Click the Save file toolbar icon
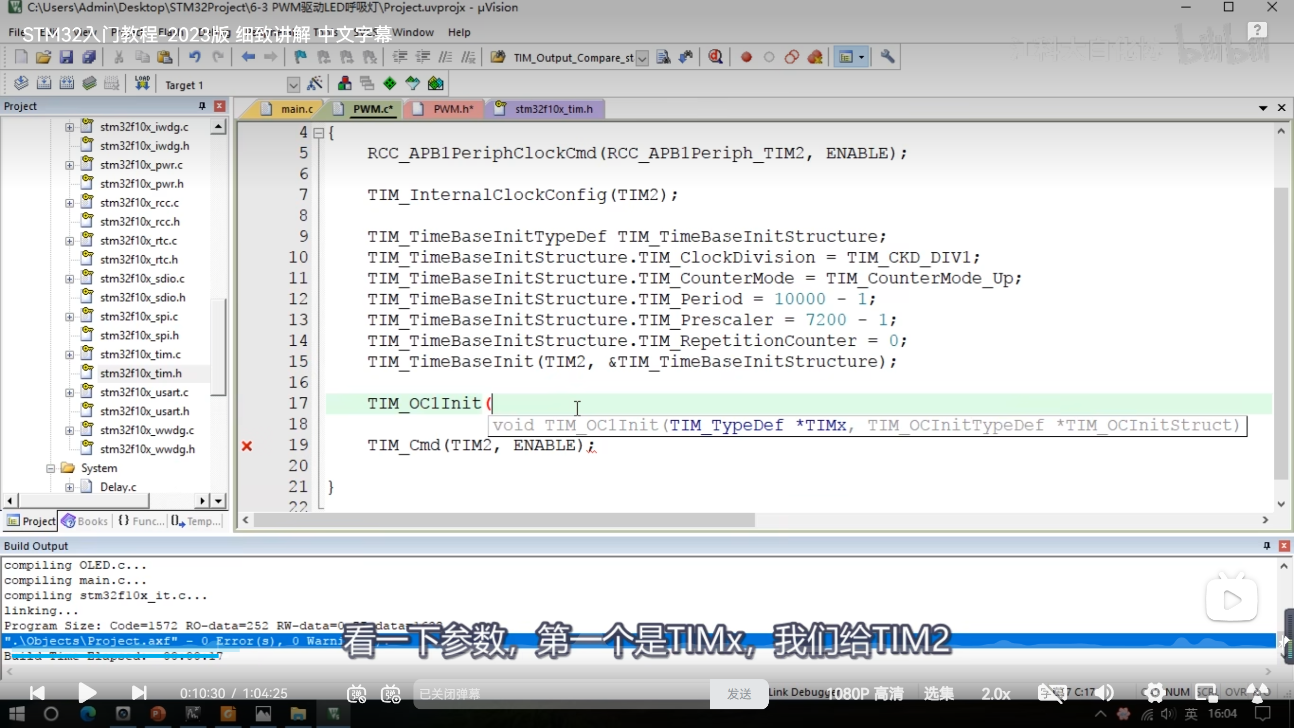Image resolution: width=1294 pixels, height=728 pixels. point(66,57)
